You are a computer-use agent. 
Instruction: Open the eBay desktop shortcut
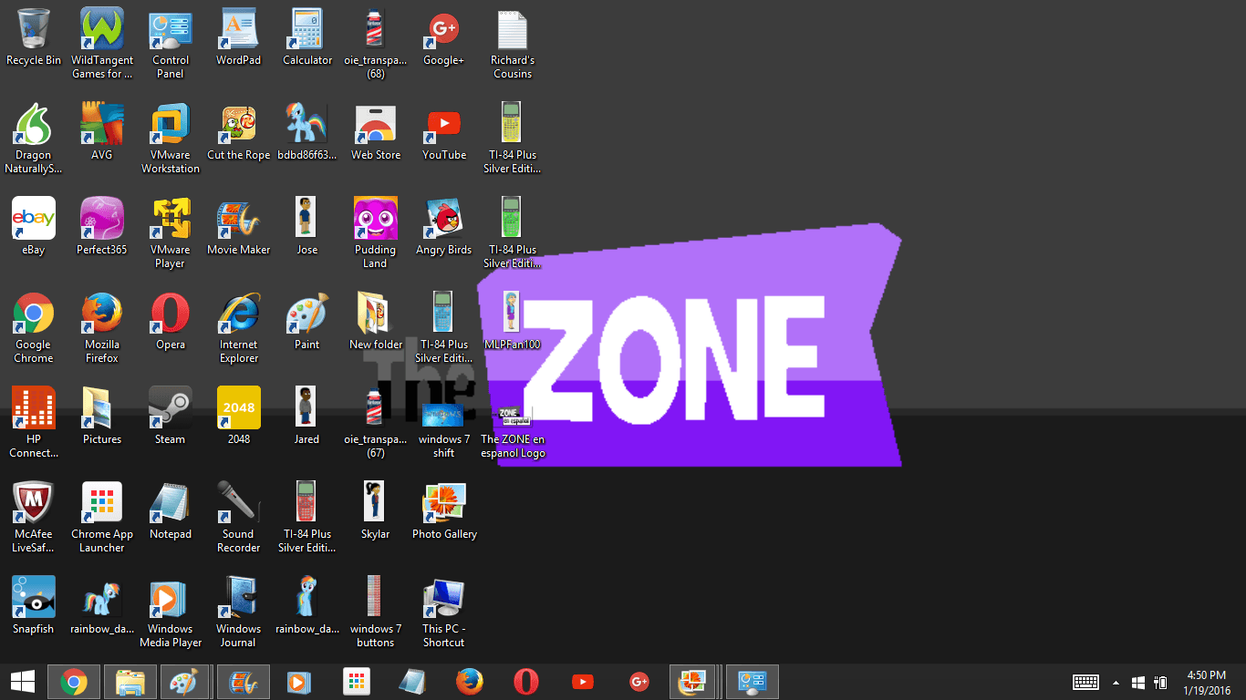[x=34, y=227]
